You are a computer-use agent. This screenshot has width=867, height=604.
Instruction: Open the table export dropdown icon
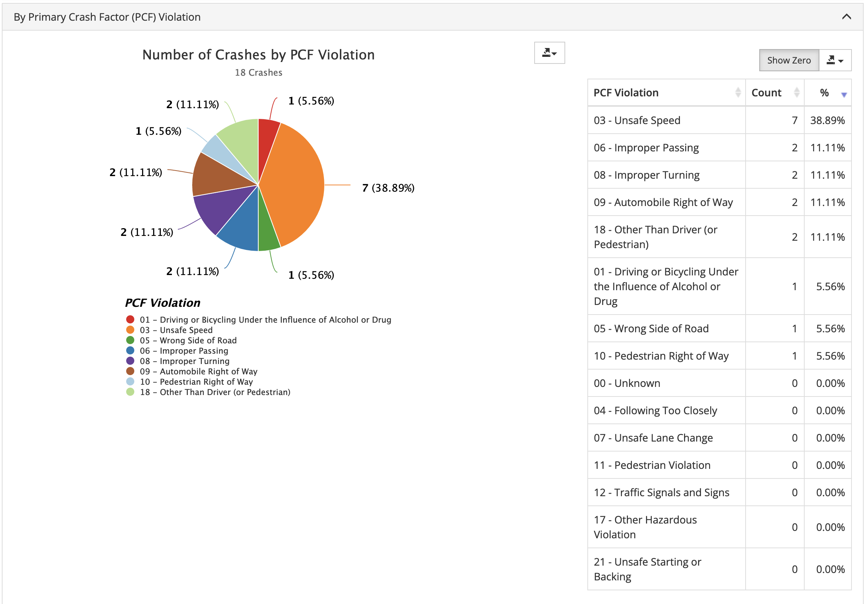(x=835, y=61)
